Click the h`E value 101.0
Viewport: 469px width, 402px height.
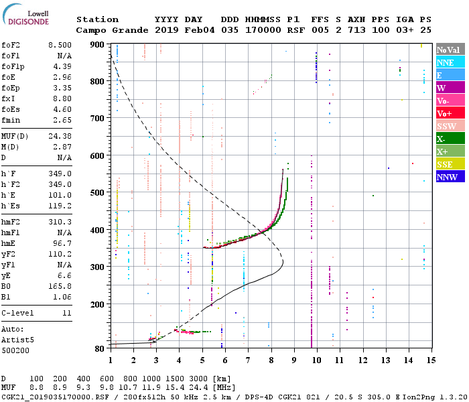coord(60,196)
